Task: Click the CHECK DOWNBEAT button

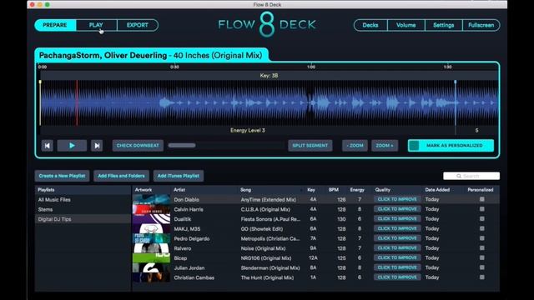Action: tap(138, 146)
